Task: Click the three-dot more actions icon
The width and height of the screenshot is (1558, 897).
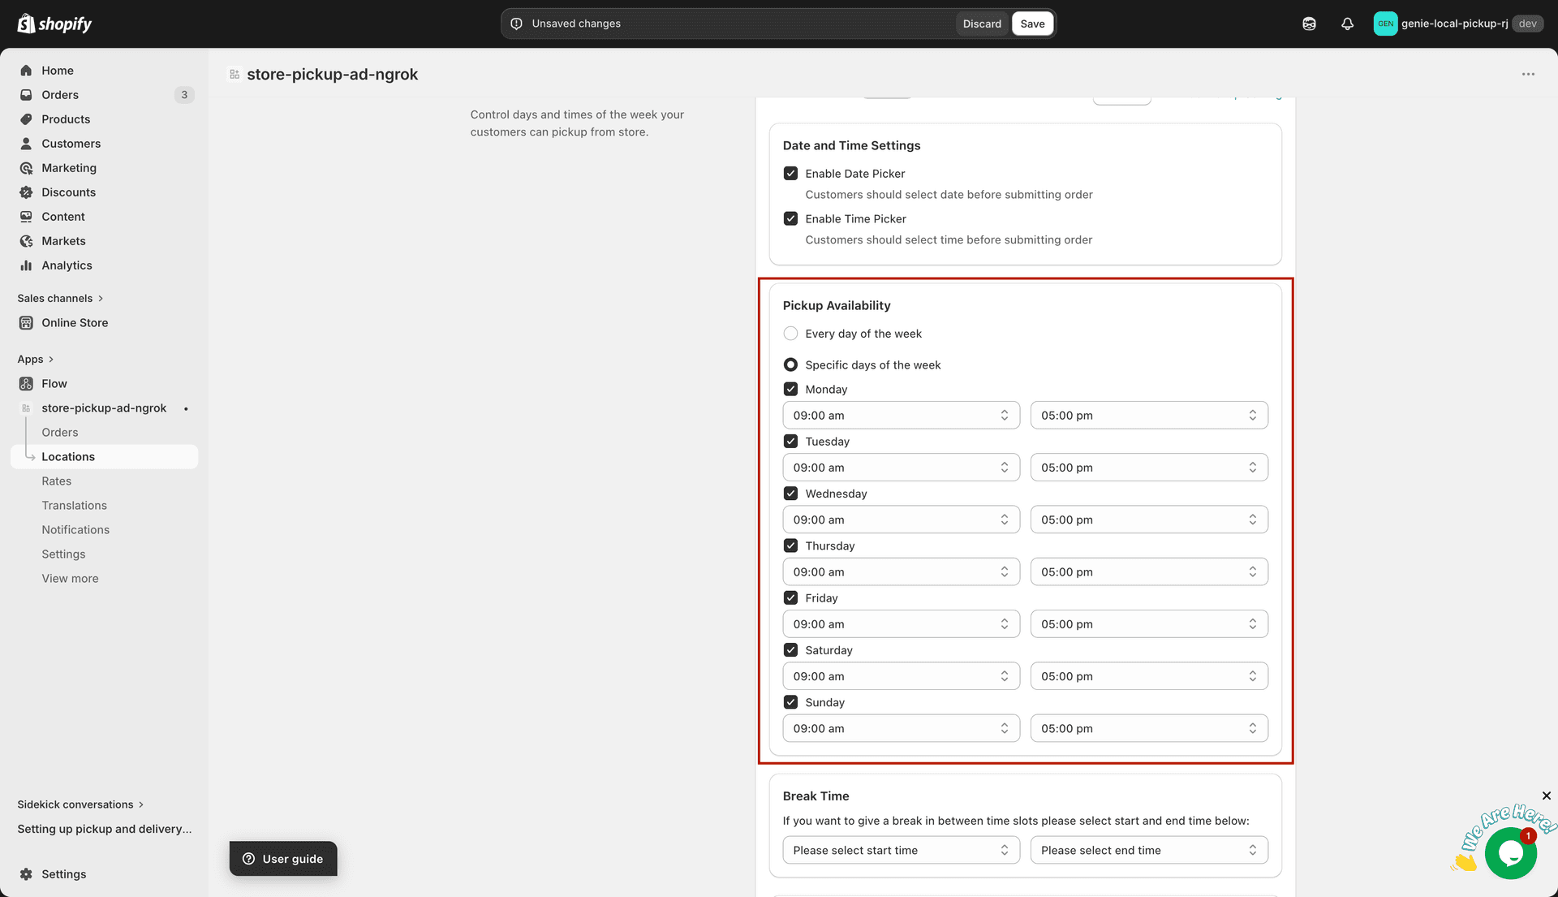Action: click(x=1528, y=74)
